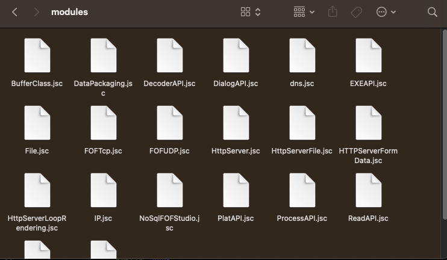
Task: Select the DecoderAPI.jsc file icon
Action: (170, 55)
